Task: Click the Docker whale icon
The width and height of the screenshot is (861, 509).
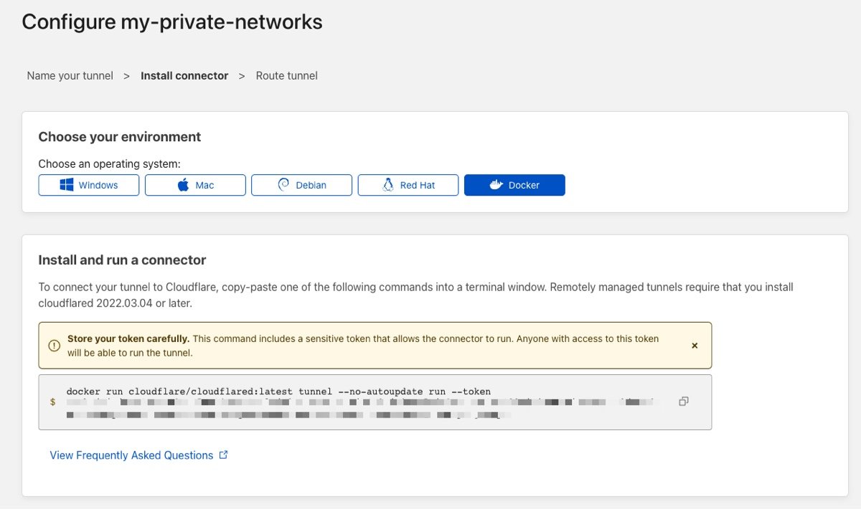Action: click(x=496, y=185)
